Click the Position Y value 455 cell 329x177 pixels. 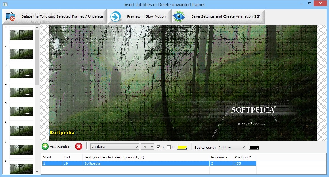pos(245,163)
